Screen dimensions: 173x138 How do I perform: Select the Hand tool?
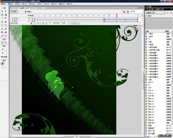(2, 43)
